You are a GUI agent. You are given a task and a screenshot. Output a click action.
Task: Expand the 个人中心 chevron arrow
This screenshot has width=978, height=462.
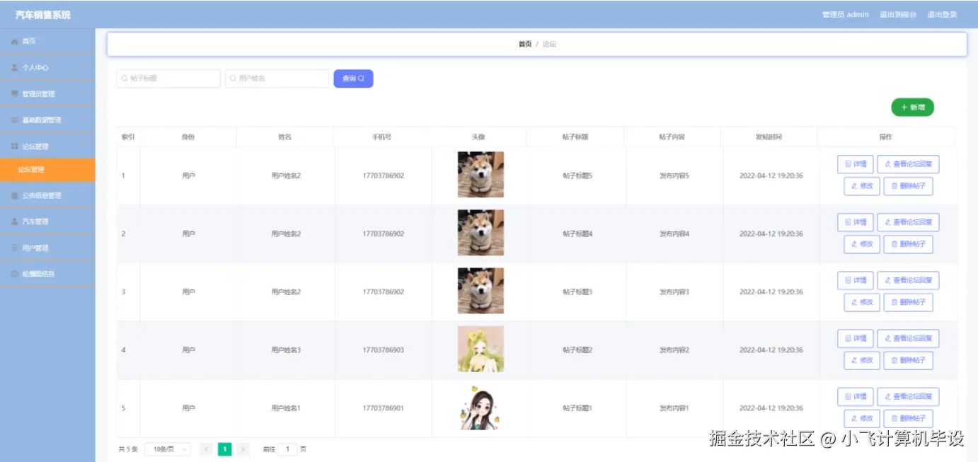point(84,68)
